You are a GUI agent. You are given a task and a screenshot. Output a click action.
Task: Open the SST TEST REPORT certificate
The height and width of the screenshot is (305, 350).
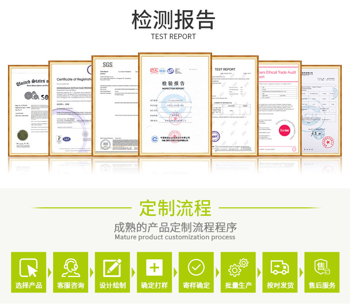235,106
